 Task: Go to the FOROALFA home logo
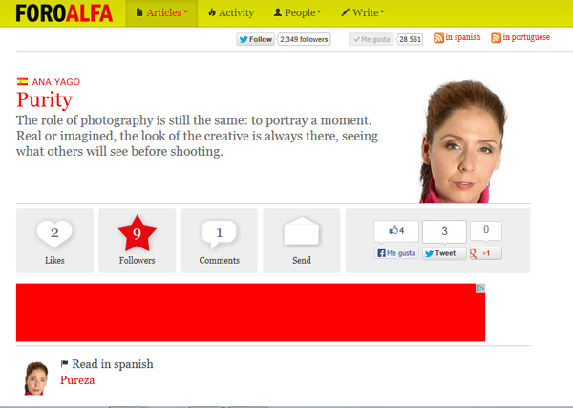(64, 13)
